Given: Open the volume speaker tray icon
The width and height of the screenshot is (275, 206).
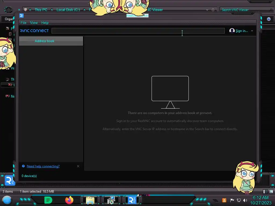Looking at the screenshot, I should pyautogui.click(x=245, y=200).
